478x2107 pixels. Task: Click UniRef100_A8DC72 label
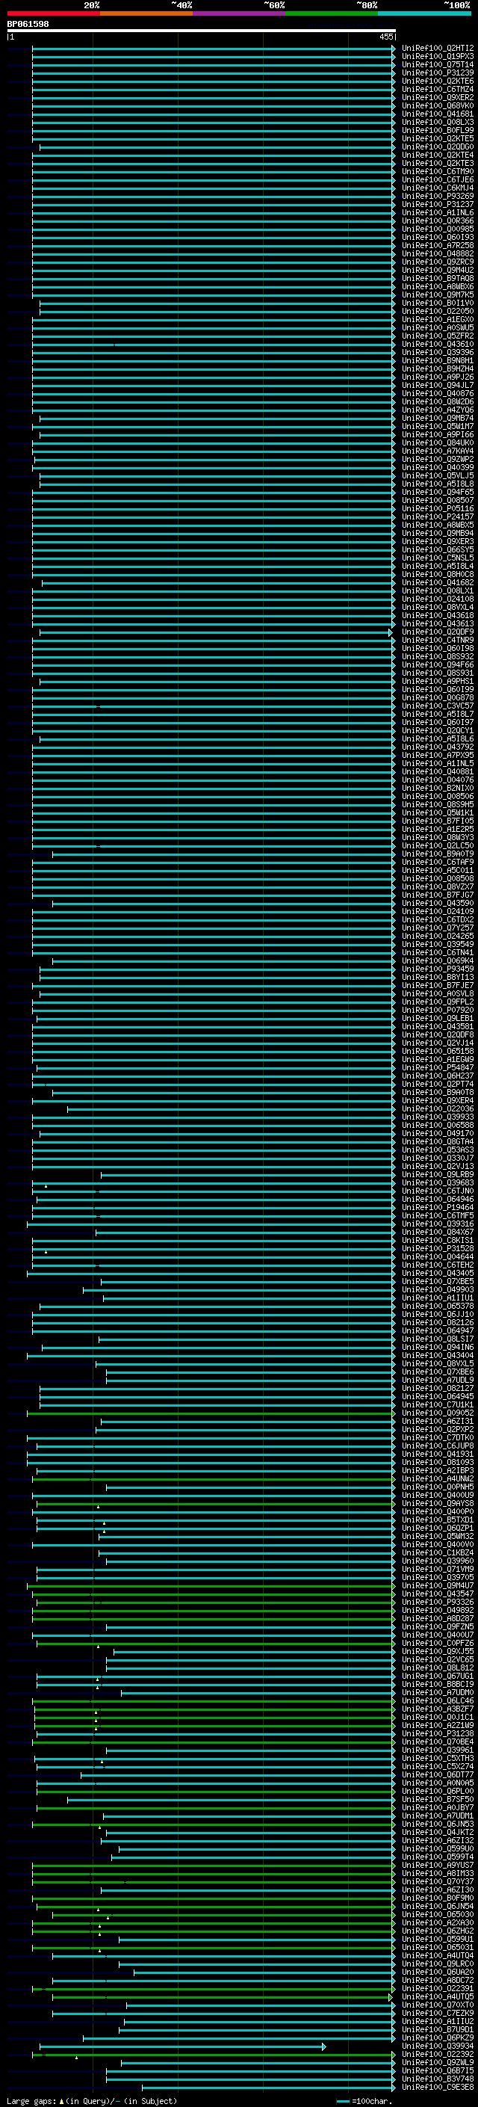pyautogui.click(x=438, y=1979)
